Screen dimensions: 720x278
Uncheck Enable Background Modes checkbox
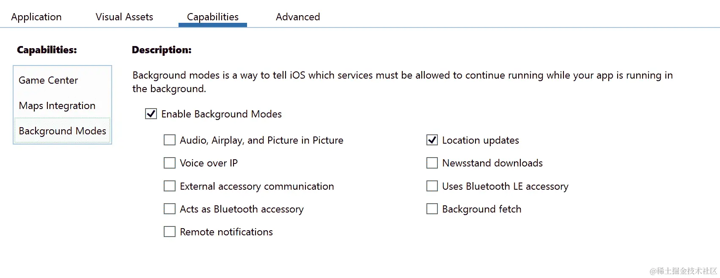[151, 114]
